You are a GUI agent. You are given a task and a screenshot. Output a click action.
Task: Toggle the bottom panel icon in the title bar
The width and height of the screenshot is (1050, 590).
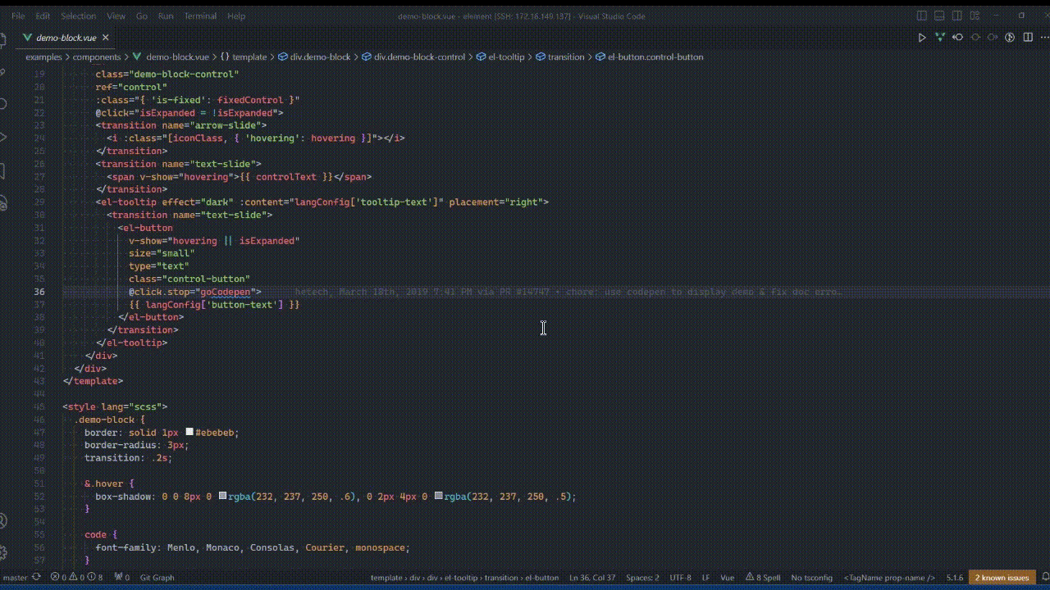click(939, 15)
